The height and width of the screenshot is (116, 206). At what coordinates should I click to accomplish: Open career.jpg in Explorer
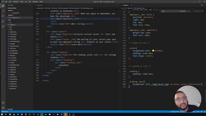point(13,39)
